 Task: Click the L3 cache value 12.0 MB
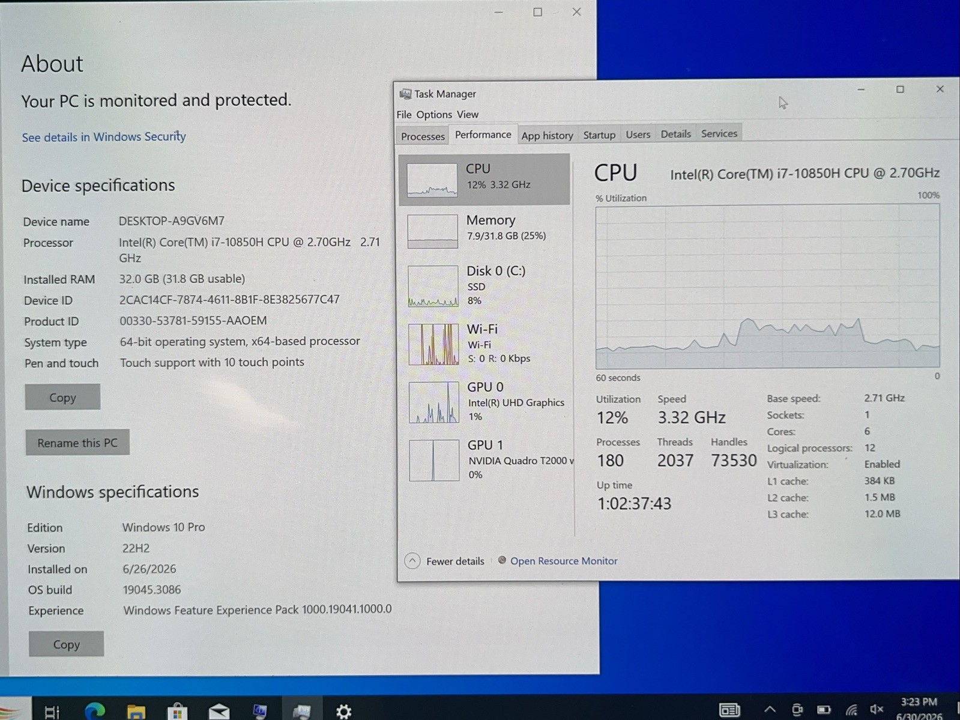pos(882,513)
